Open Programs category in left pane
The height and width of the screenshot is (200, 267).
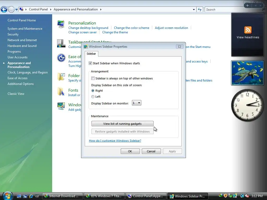click(x=14, y=52)
